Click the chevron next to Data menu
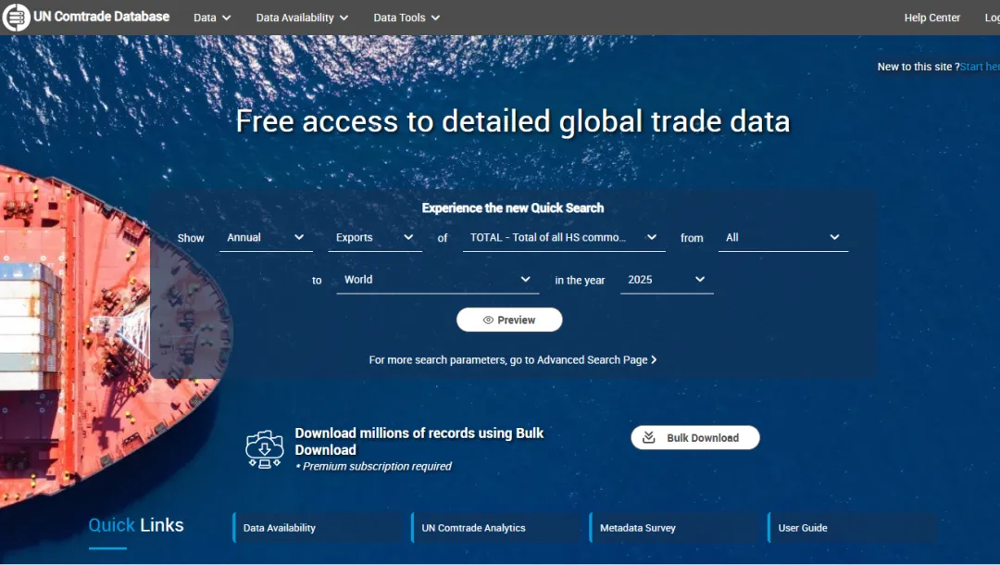1000x565 pixels. (x=227, y=18)
